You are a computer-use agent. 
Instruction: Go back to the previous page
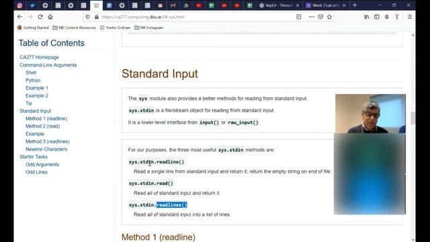point(19,17)
